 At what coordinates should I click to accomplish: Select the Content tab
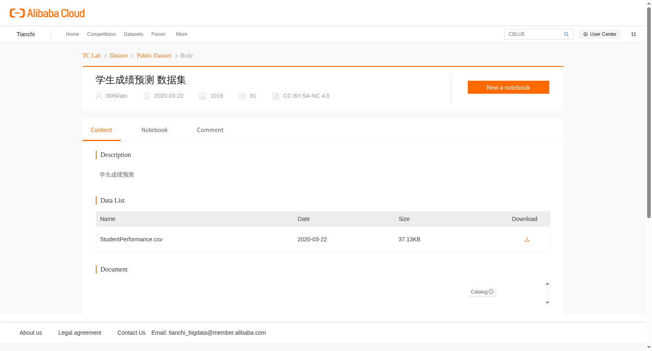point(101,130)
